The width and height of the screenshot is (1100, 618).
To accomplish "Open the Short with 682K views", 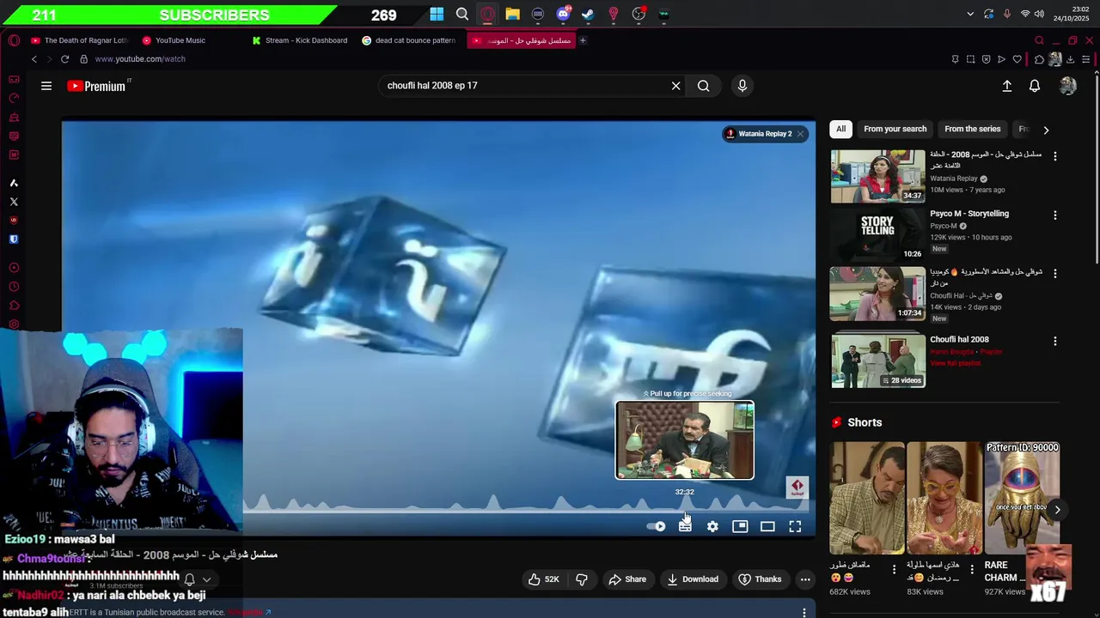I will (867, 498).
